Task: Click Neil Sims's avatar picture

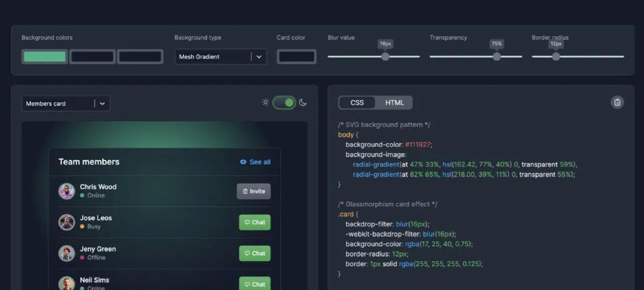Action: (x=66, y=283)
